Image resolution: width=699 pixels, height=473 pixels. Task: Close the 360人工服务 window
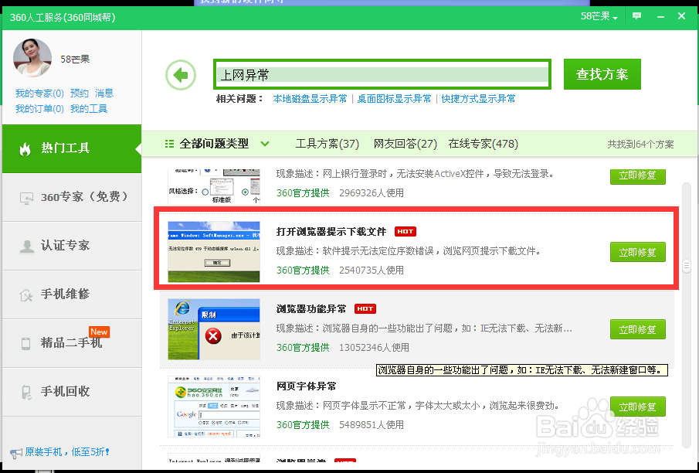tap(681, 16)
